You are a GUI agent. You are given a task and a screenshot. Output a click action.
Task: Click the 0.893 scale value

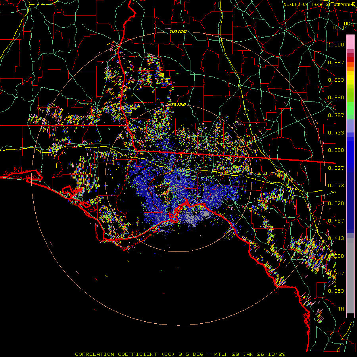click(x=336, y=80)
